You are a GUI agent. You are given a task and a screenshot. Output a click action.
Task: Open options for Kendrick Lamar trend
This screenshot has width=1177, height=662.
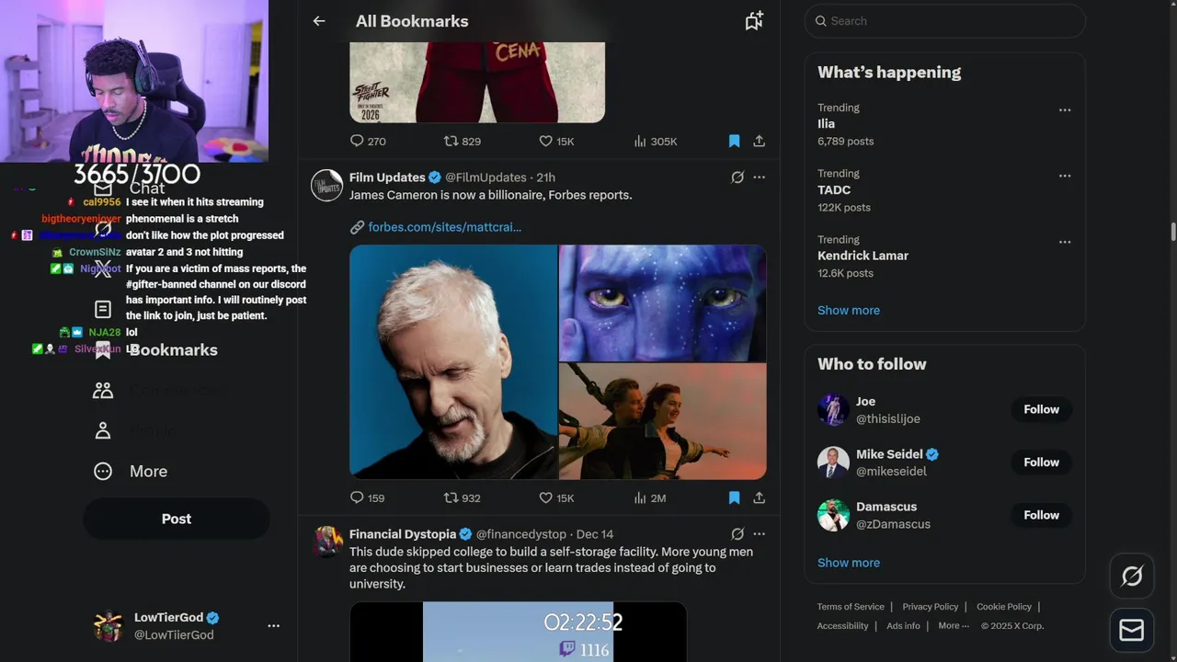click(1065, 242)
